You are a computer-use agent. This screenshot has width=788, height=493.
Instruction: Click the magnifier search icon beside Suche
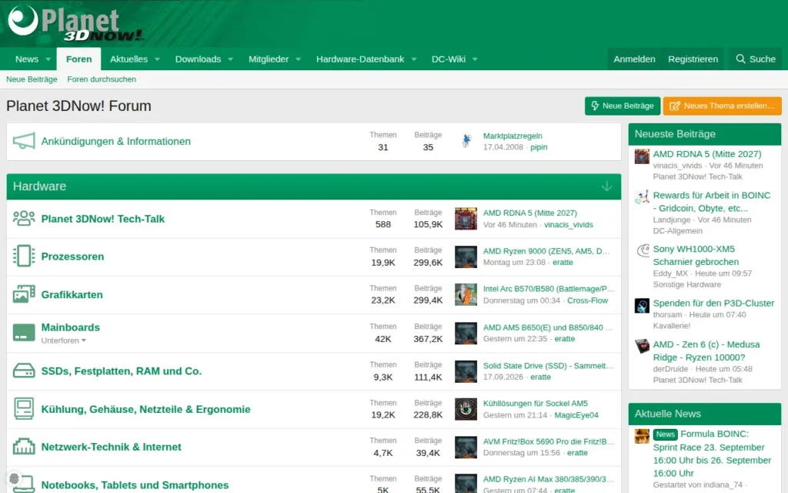click(740, 59)
